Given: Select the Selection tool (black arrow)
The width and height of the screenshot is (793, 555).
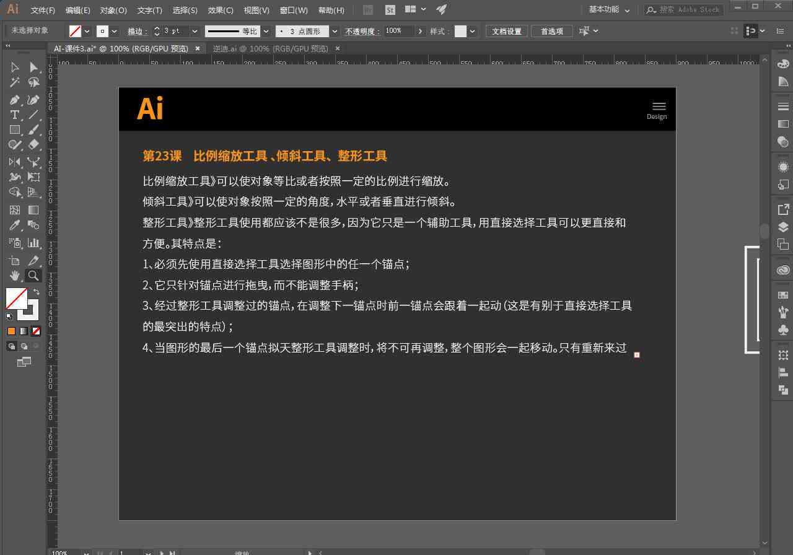Looking at the screenshot, I should 15,67.
